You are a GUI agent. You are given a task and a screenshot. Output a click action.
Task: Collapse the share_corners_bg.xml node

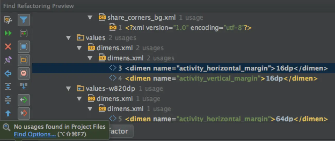point(90,18)
